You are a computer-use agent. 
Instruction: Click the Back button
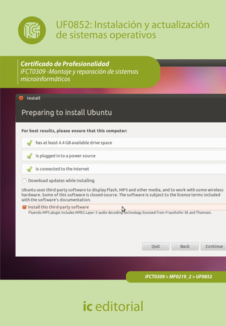(x=185, y=246)
